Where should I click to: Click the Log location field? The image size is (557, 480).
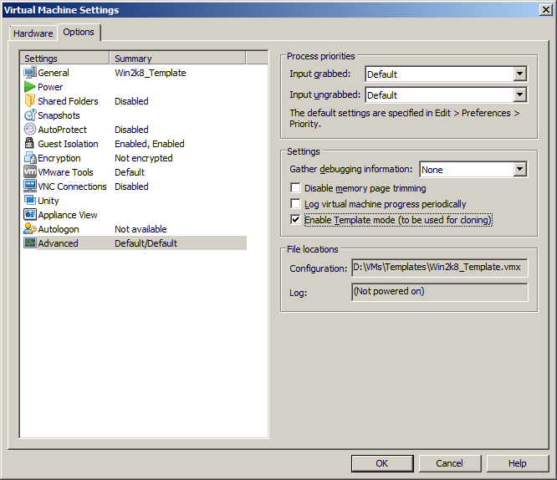click(x=440, y=292)
